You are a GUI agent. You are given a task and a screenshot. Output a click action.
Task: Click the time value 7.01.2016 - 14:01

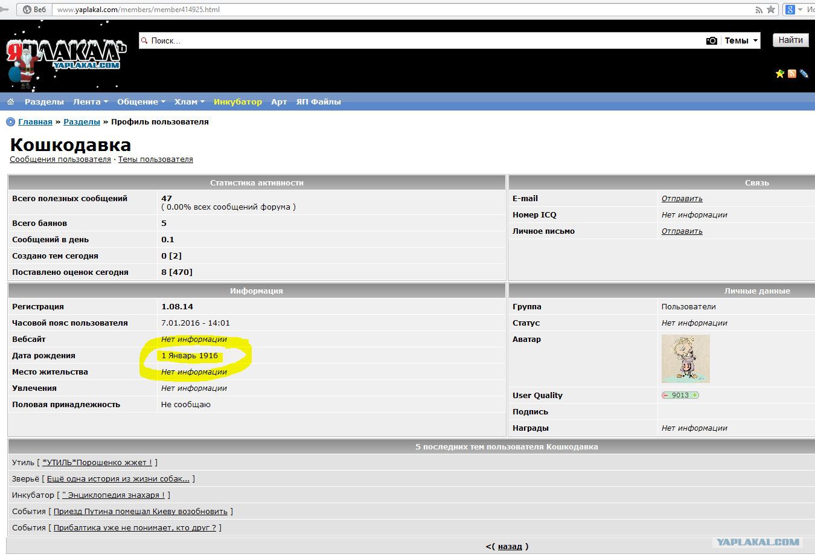pyautogui.click(x=196, y=323)
